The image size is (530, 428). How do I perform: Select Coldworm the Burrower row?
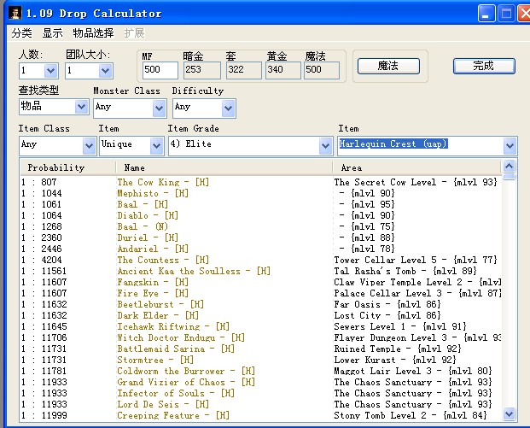tap(260, 371)
